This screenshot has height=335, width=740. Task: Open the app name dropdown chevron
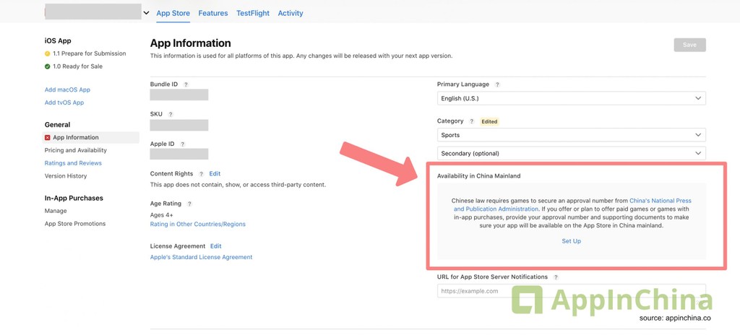[146, 13]
